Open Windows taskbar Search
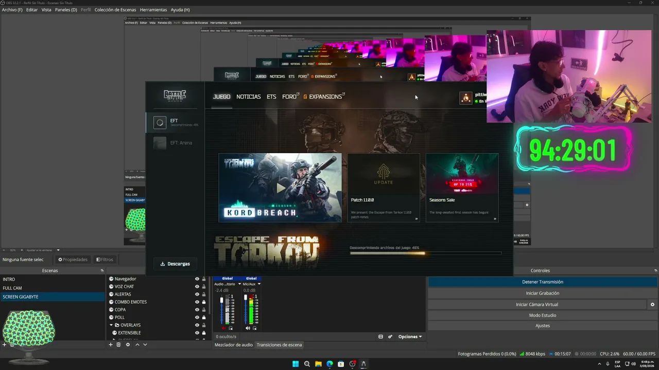659x370 pixels. 307,364
